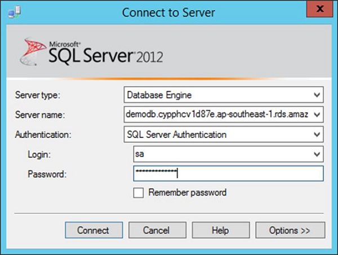Enable the Remember password checkbox
This screenshot has height=255, width=338.
click(x=139, y=193)
